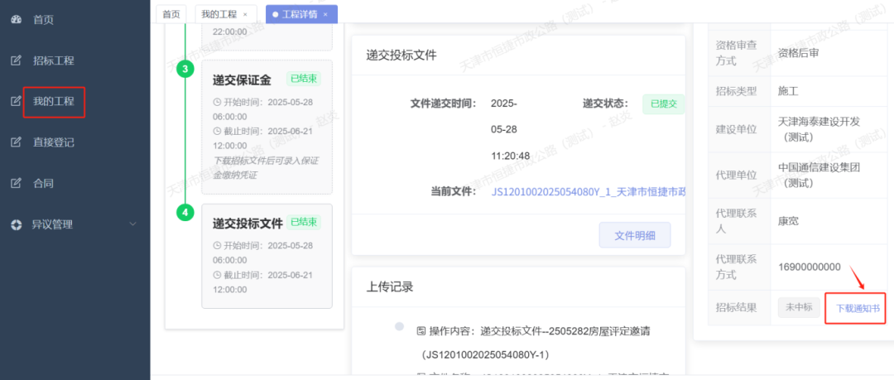894x380 pixels.
Task: Click the 下载通知书 link
Action: (x=858, y=308)
